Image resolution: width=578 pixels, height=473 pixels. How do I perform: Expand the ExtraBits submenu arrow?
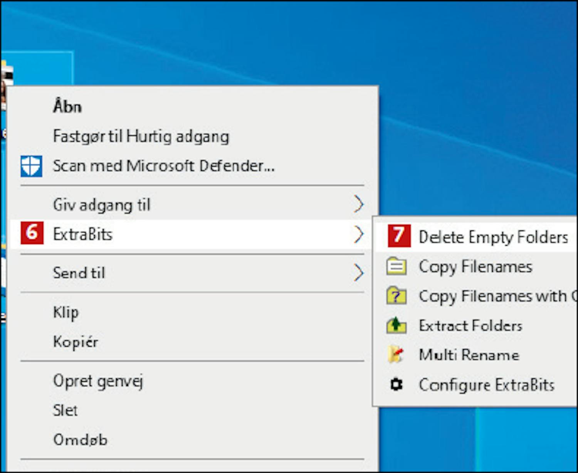coord(359,234)
